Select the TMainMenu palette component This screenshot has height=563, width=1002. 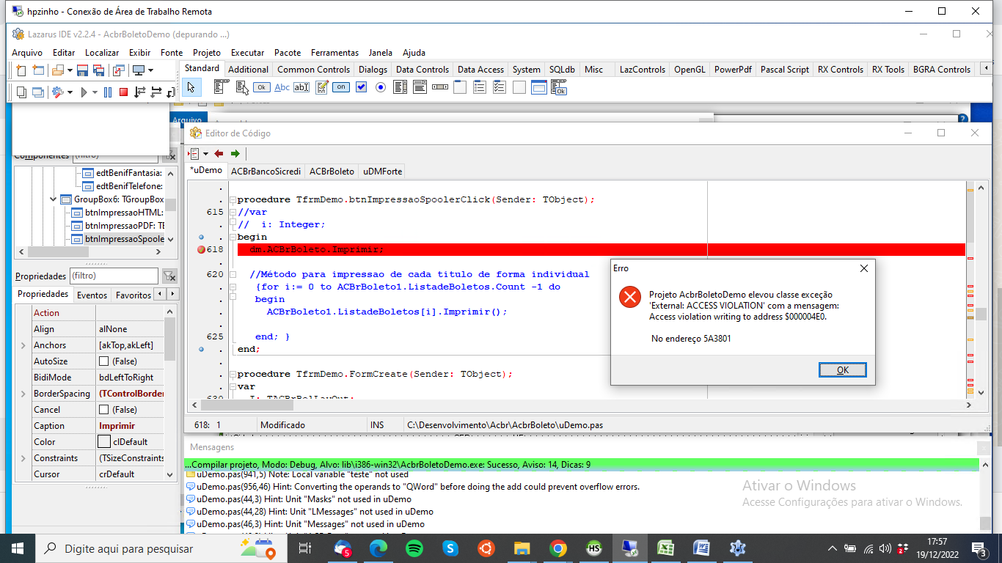click(222, 87)
